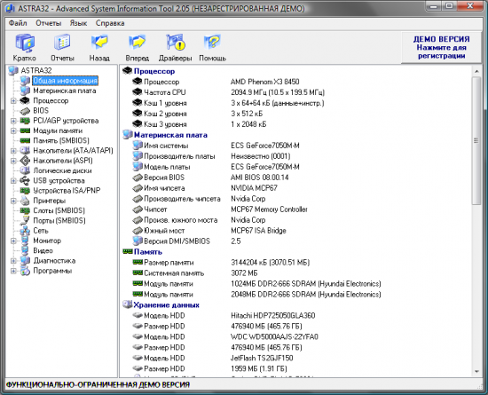Expand the PCI/AGP устройства tree node
Viewport: 488px width, 395px height.
coord(13,121)
